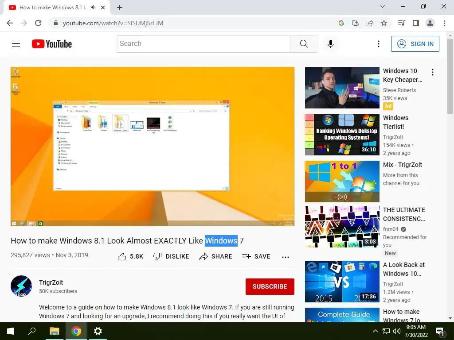Click the 295,827 views text

[30, 255]
